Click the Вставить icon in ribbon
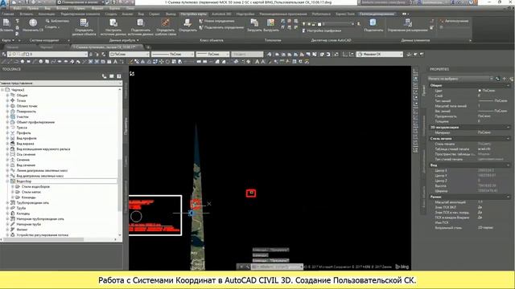The height and width of the screenshot is (289, 515). click(6, 22)
